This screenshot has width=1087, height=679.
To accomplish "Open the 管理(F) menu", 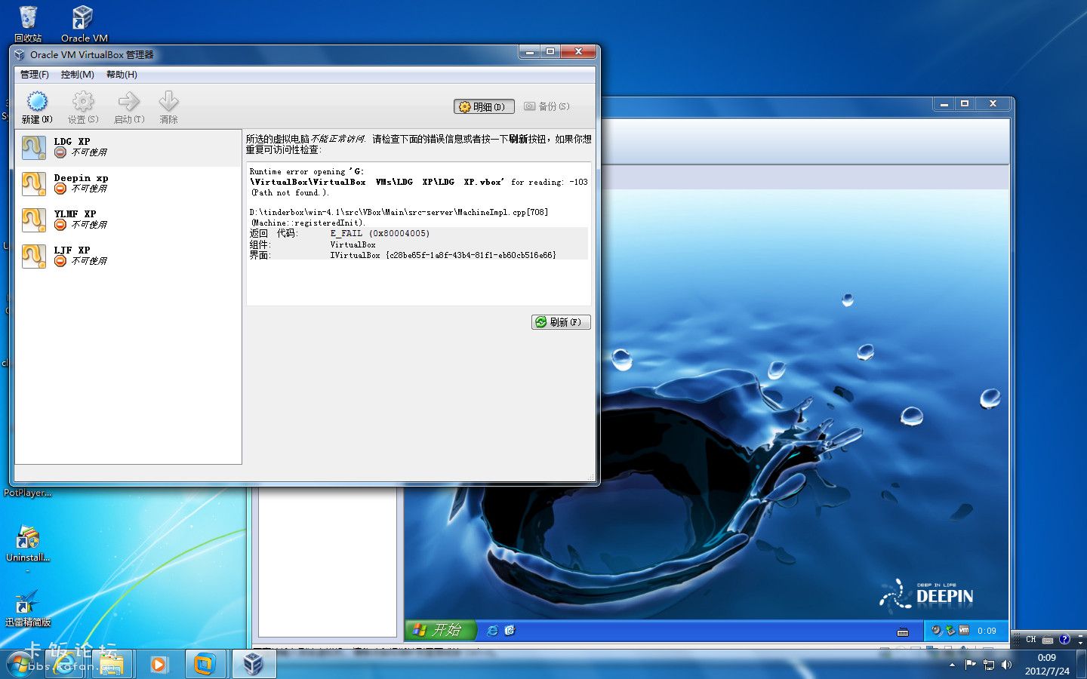I will coord(35,75).
